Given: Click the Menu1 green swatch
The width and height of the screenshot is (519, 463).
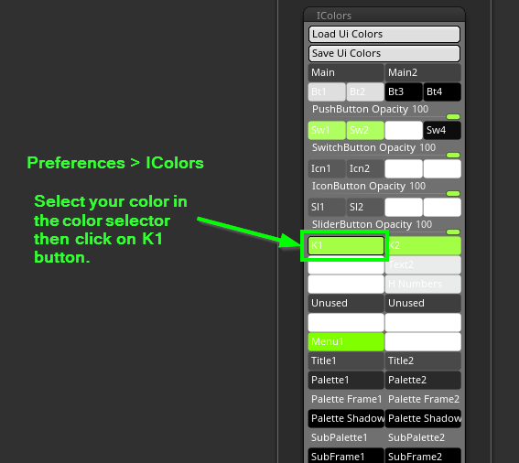Looking at the screenshot, I should [x=346, y=341].
